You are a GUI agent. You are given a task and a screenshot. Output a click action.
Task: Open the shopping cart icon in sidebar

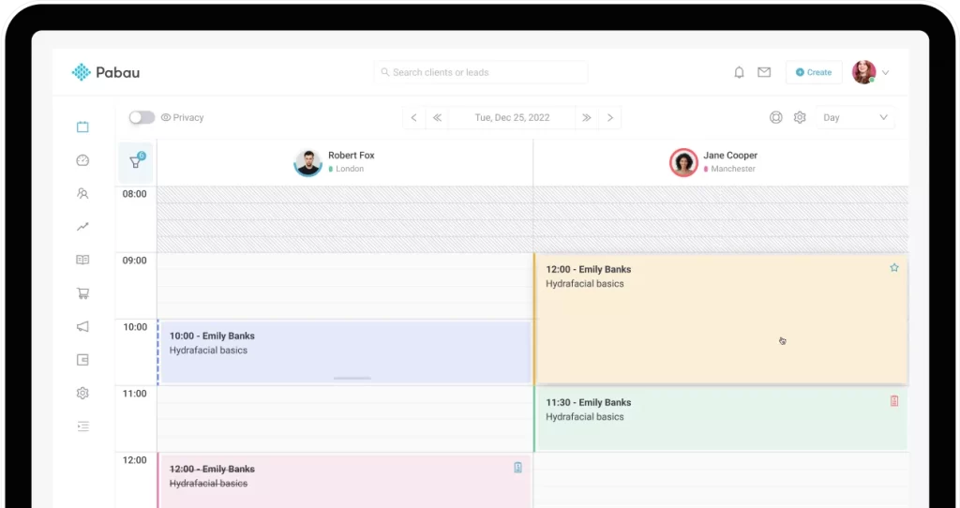(x=82, y=293)
